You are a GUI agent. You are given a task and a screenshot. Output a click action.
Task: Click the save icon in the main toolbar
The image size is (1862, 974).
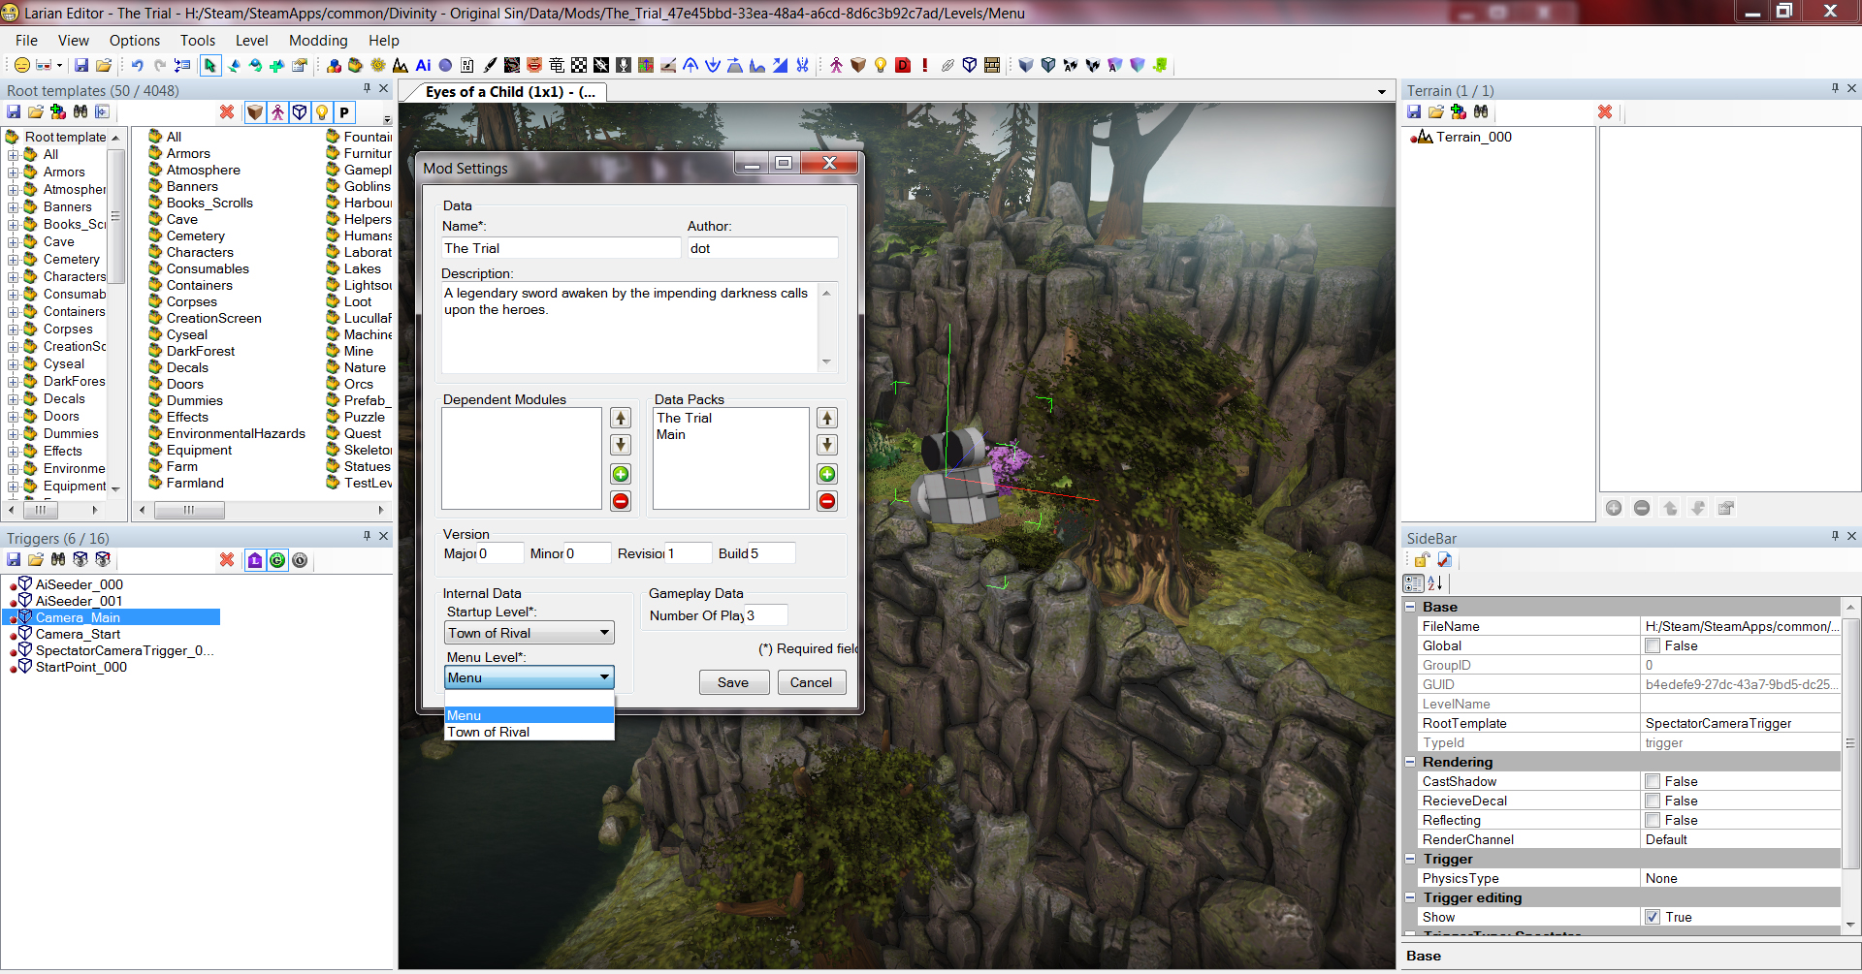coord(81,65)
